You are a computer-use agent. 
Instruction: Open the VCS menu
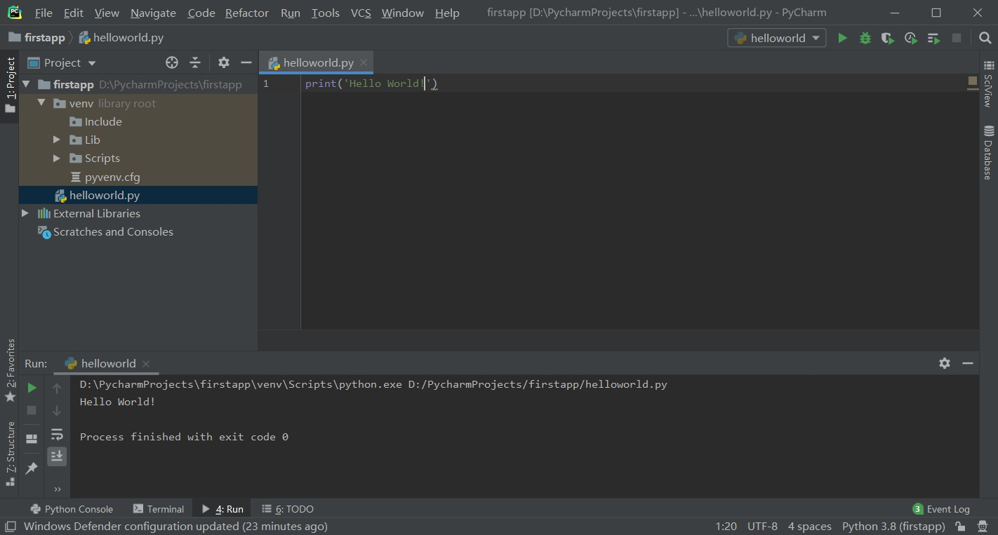(360, 13)
